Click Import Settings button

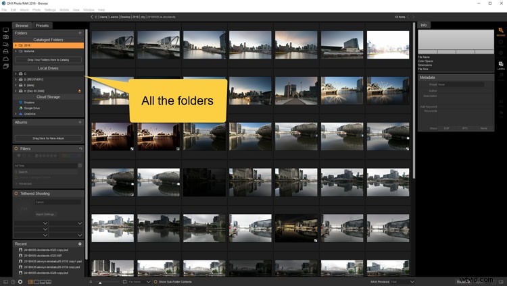[x=45, y=214]
